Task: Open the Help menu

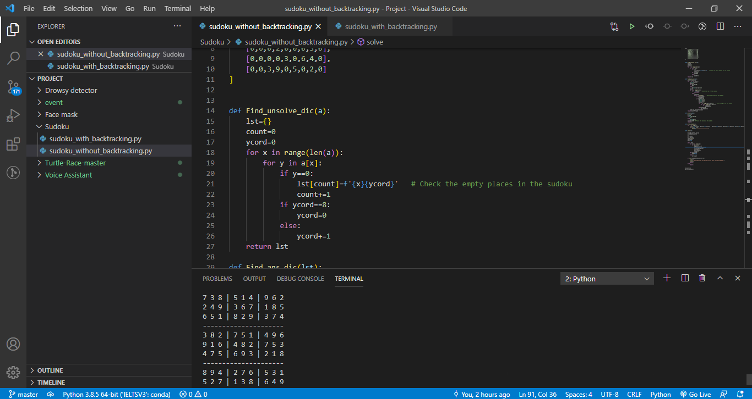Action: [x=208, y=8]
